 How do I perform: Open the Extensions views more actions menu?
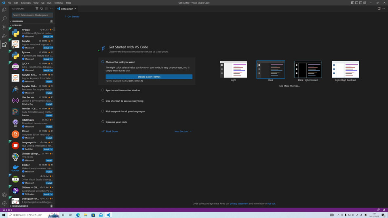(51, 8)
